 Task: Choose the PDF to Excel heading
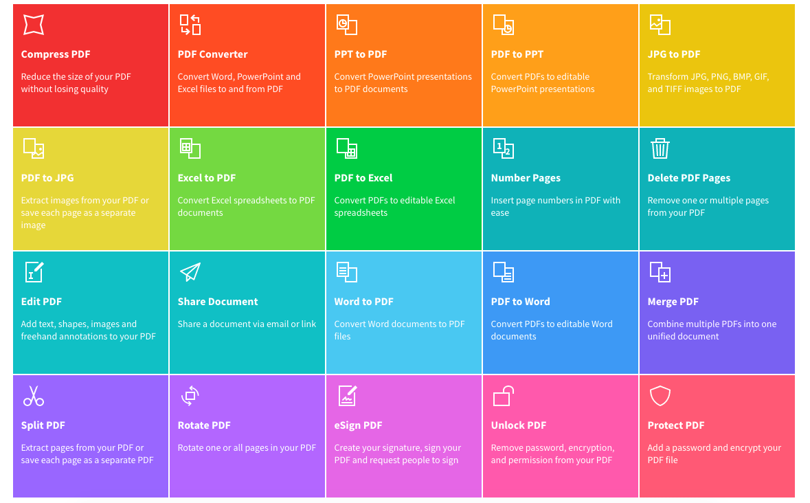point(363,178)
